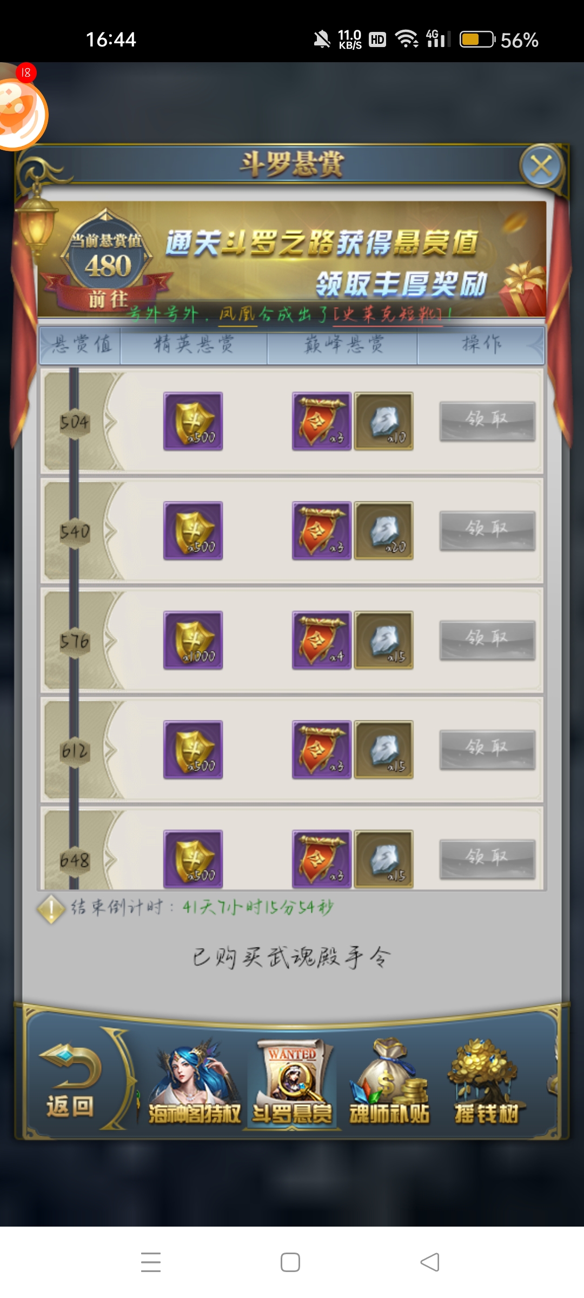This screenshot has height=1298, width=584.
Task: Tap the silver ore x20 reward icon
Action: coord(384,531)
